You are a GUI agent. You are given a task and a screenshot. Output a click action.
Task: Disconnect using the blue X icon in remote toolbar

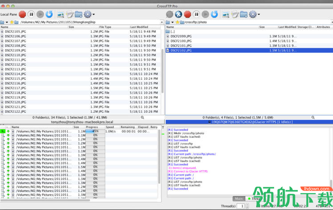tap(179, 14)
